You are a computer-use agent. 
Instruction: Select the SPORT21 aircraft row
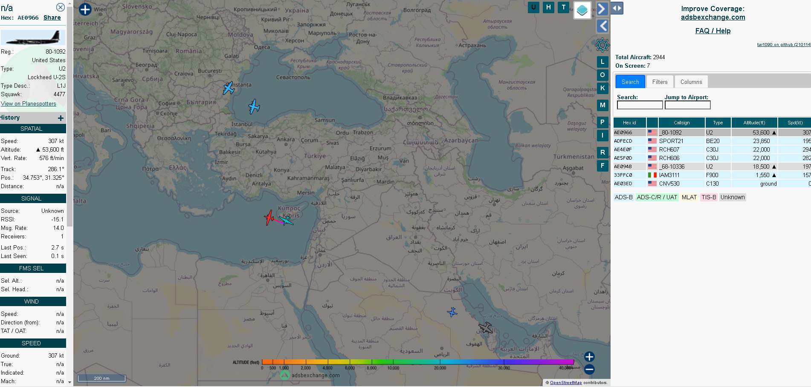pyautogui.click(x=712, y=141)
